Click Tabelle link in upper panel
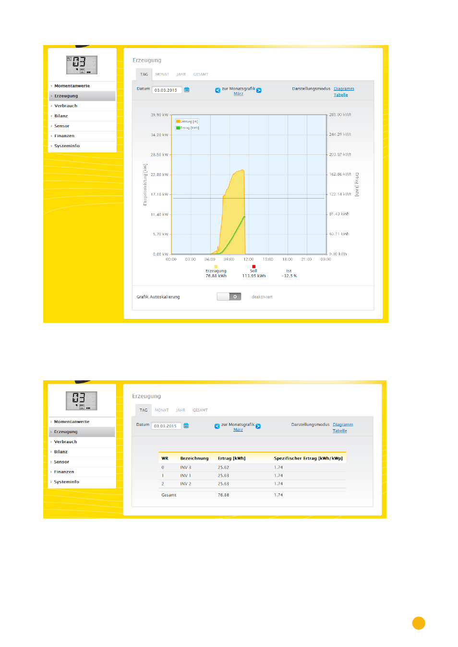 click(x=341, y=95)
